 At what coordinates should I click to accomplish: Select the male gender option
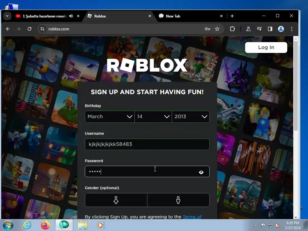[178, 200]
